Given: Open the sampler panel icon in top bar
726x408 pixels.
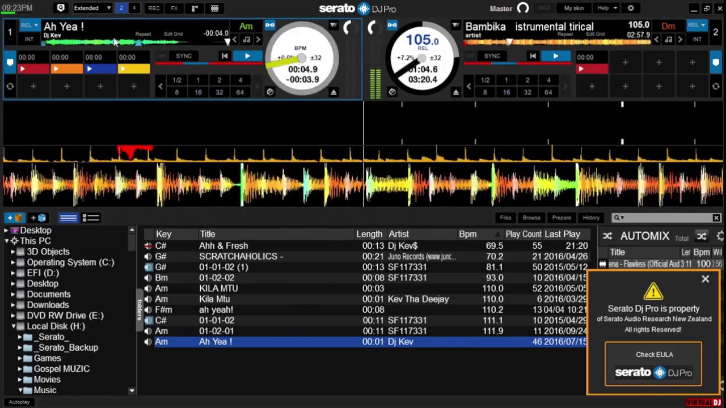Looking at the screenshot, I should (195, 8).
